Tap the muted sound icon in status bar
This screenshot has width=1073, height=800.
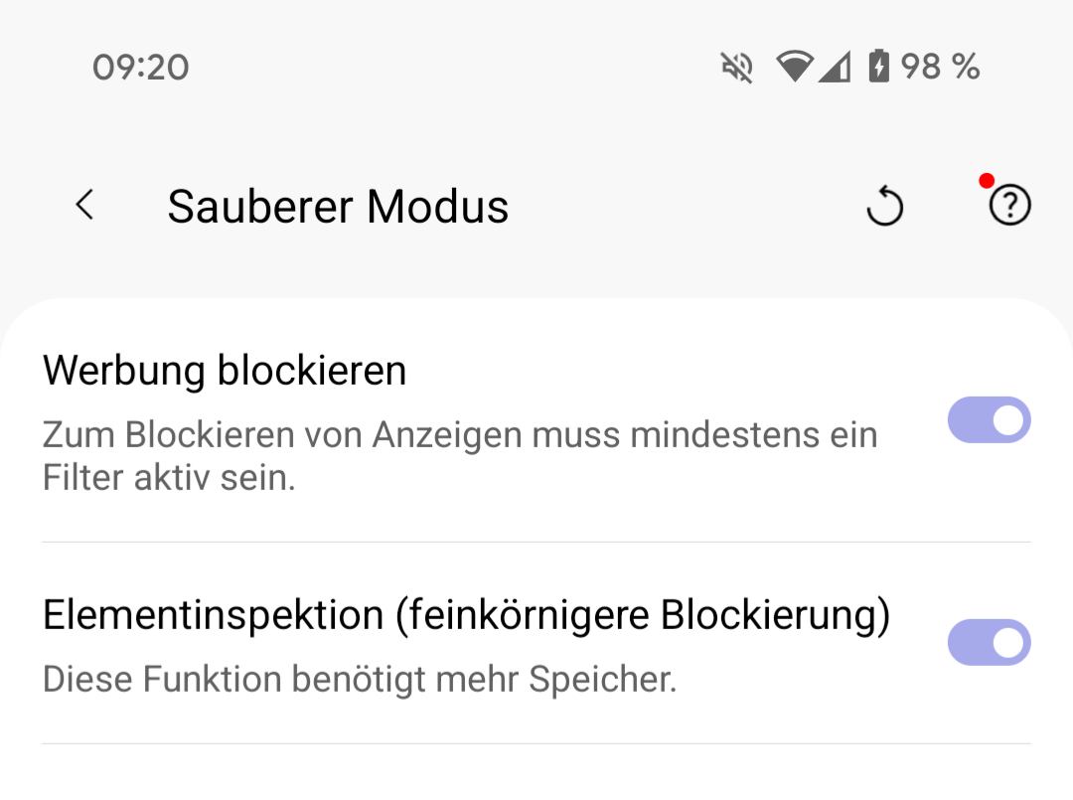tap(737, 68)
